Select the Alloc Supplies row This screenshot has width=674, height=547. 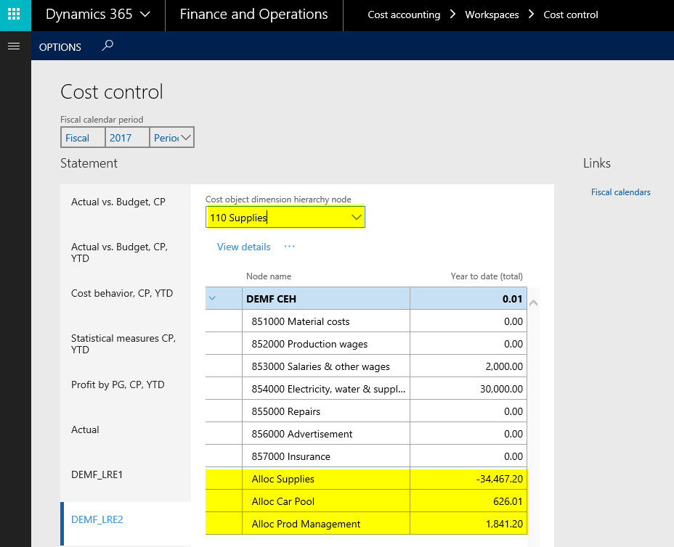tap(325, 479)
